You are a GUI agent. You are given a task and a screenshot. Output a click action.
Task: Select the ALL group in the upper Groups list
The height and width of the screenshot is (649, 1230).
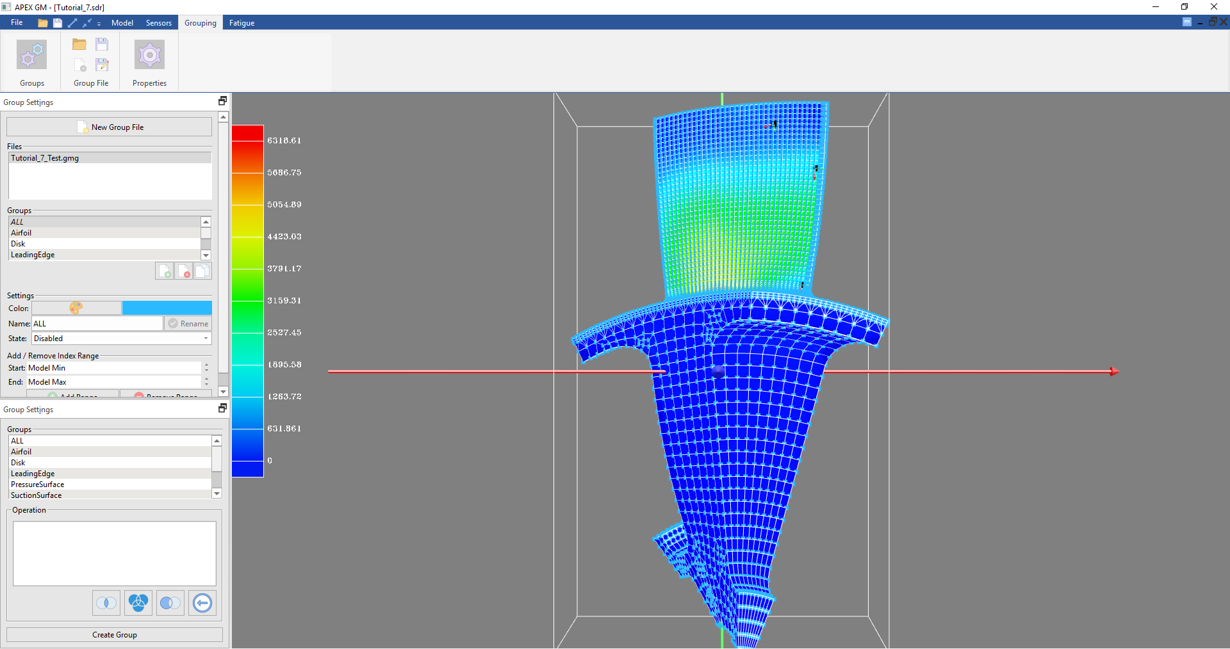click(x=105, y=222)
